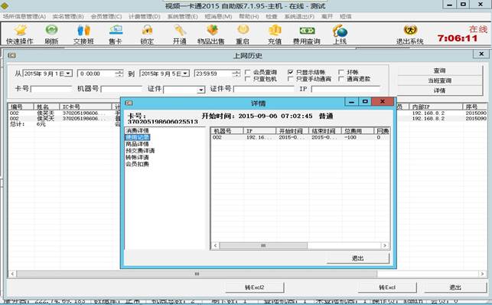This screenshot has height=305, width=492.
Task: Click the 总费用 column header in 详情 table
Action: pyautogui.click(x=357, y=131)
